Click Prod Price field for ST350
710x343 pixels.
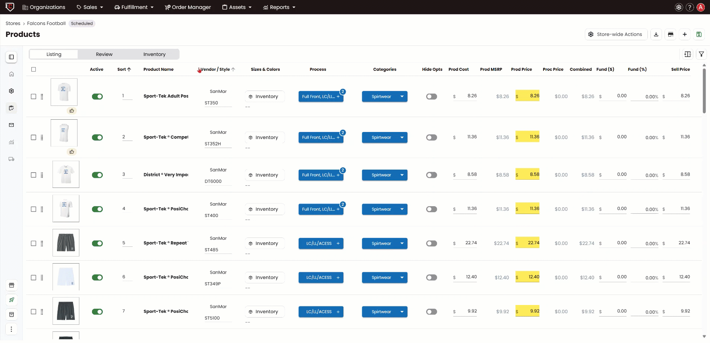[527, 96]
